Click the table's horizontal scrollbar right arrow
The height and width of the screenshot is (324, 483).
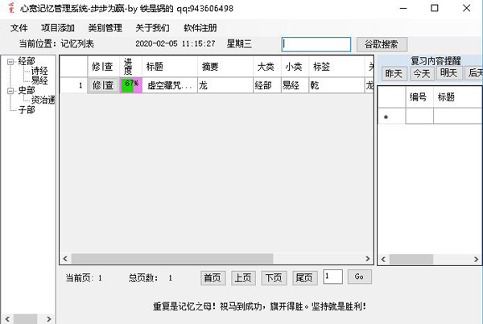pyautogui.click(x=369, y=260)
